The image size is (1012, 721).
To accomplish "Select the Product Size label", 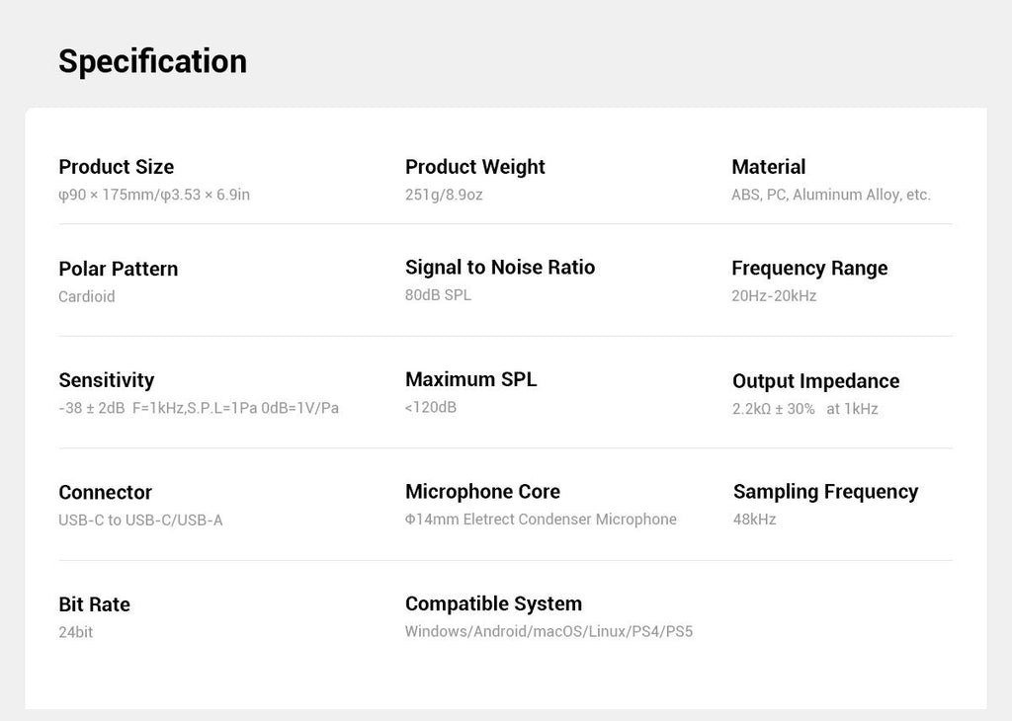I will [117, 167].
